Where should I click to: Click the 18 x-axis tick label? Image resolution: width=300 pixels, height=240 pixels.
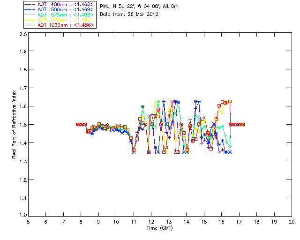point(256,222)
